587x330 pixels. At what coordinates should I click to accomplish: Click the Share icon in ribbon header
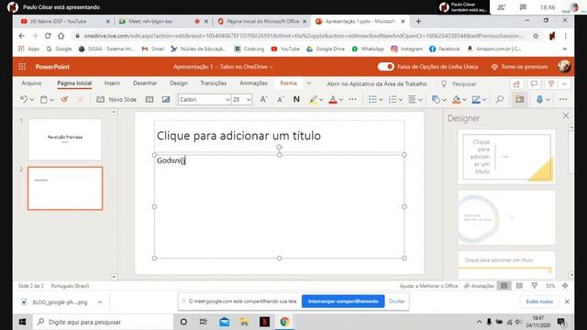[516, 83]
